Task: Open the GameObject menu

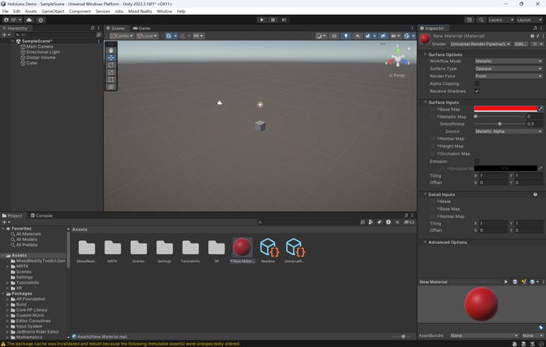Action: [x=53, y=11]
